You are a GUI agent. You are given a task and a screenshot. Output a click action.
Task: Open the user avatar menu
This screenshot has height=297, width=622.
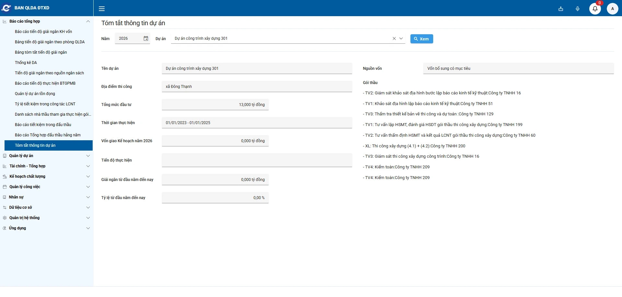pyautogui.click(x=612, y=9)
